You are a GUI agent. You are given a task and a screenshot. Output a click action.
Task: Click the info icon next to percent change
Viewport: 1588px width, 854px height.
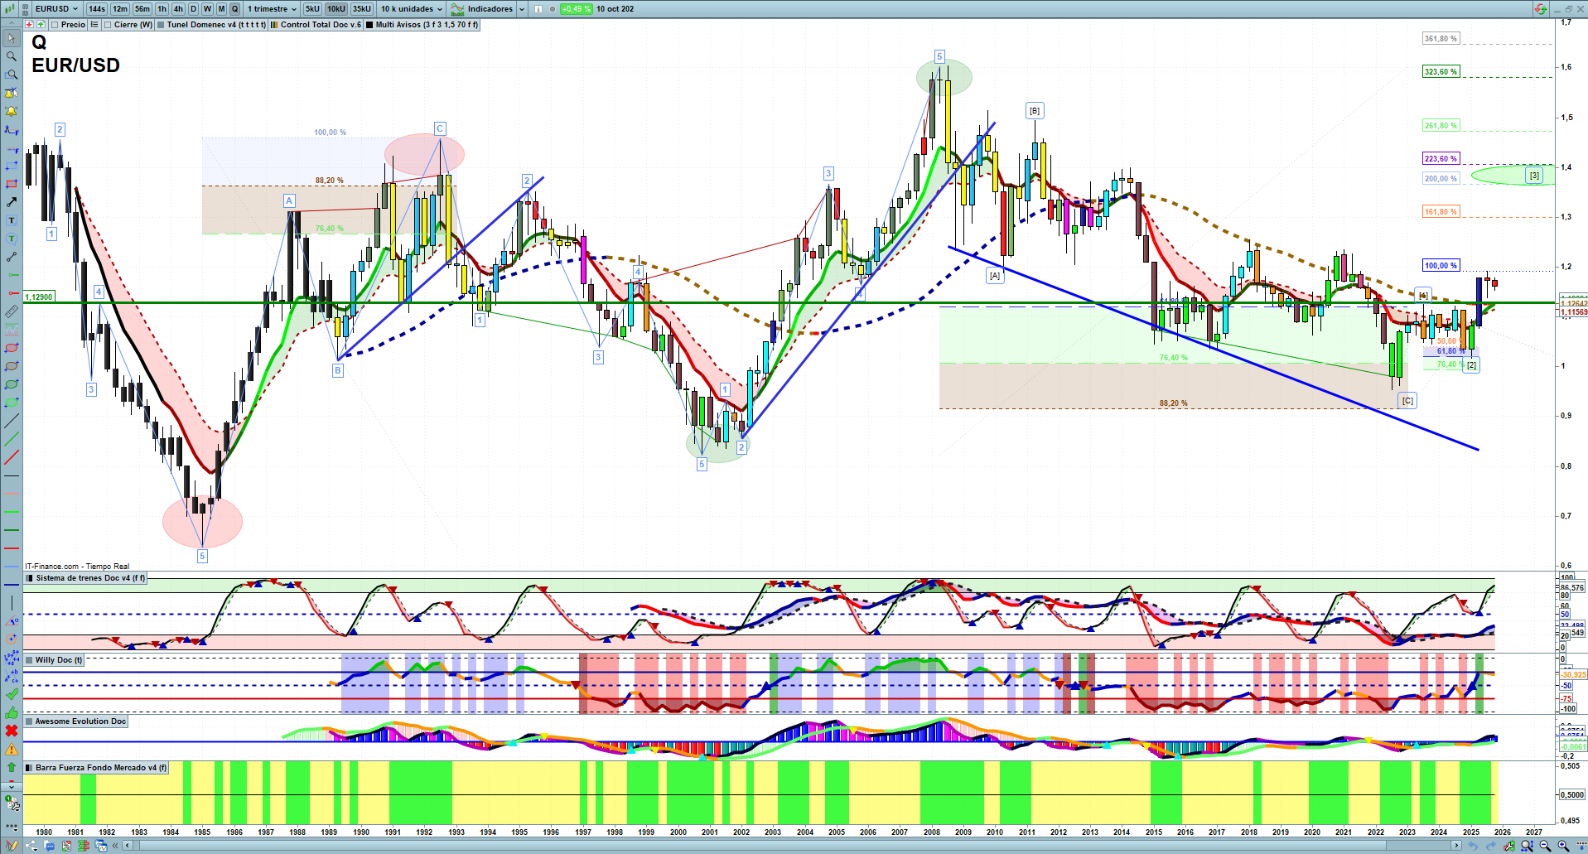tap(538, 9)
